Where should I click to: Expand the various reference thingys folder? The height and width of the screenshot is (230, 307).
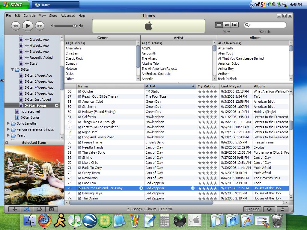click(x=8, y=129)
